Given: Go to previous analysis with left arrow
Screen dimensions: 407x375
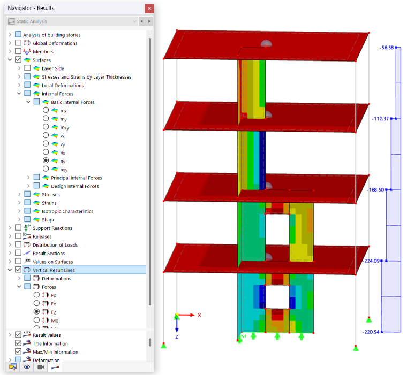Looking at the screenshot, I should point(142,21).
